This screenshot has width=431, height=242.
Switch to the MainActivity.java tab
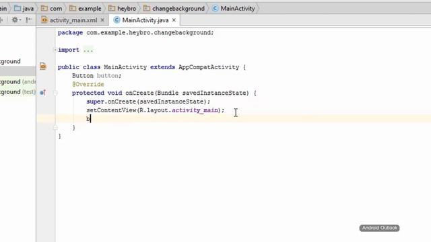[x=145, y=20]
